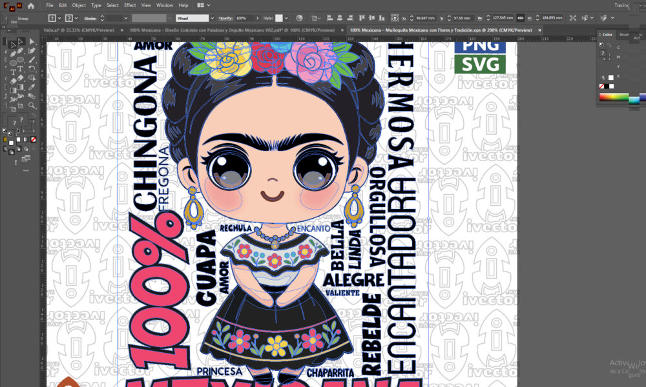This screenshot has width=646, height=387.
Task: Switch to the Brushes panel tab
Action: click(624, 35)
